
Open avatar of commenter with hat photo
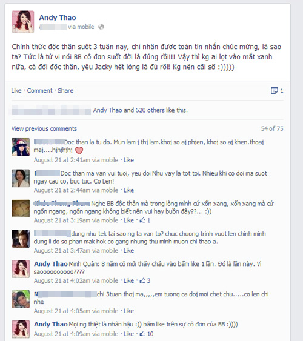[21, 147]
